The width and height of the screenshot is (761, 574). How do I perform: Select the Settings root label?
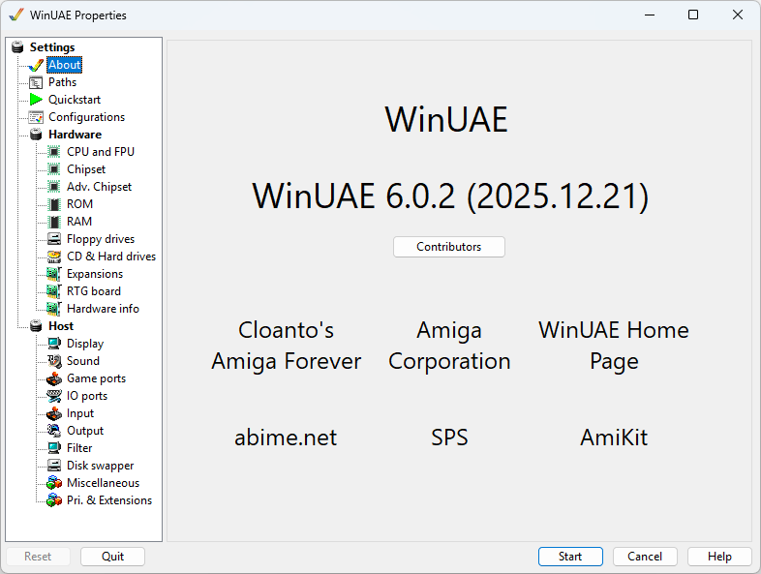click(52, 47)
